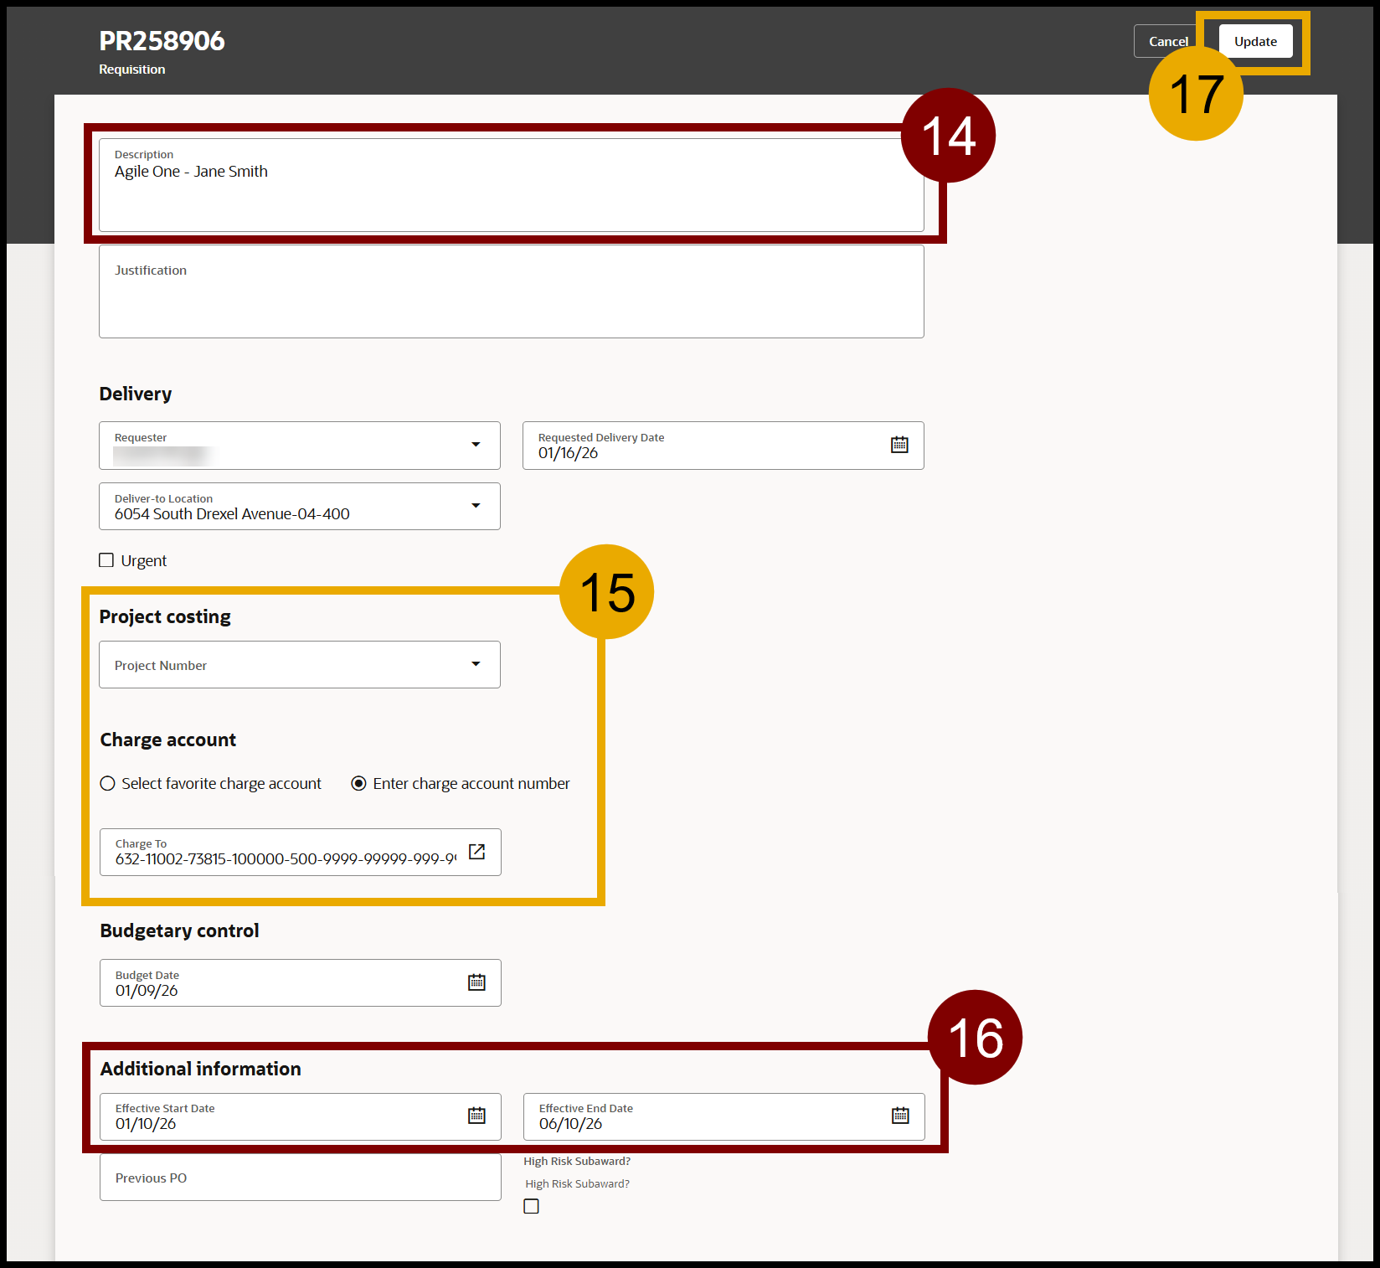The image size is (1380, 1268).
Task: Click the Update button
Action: click(1254, 41)
